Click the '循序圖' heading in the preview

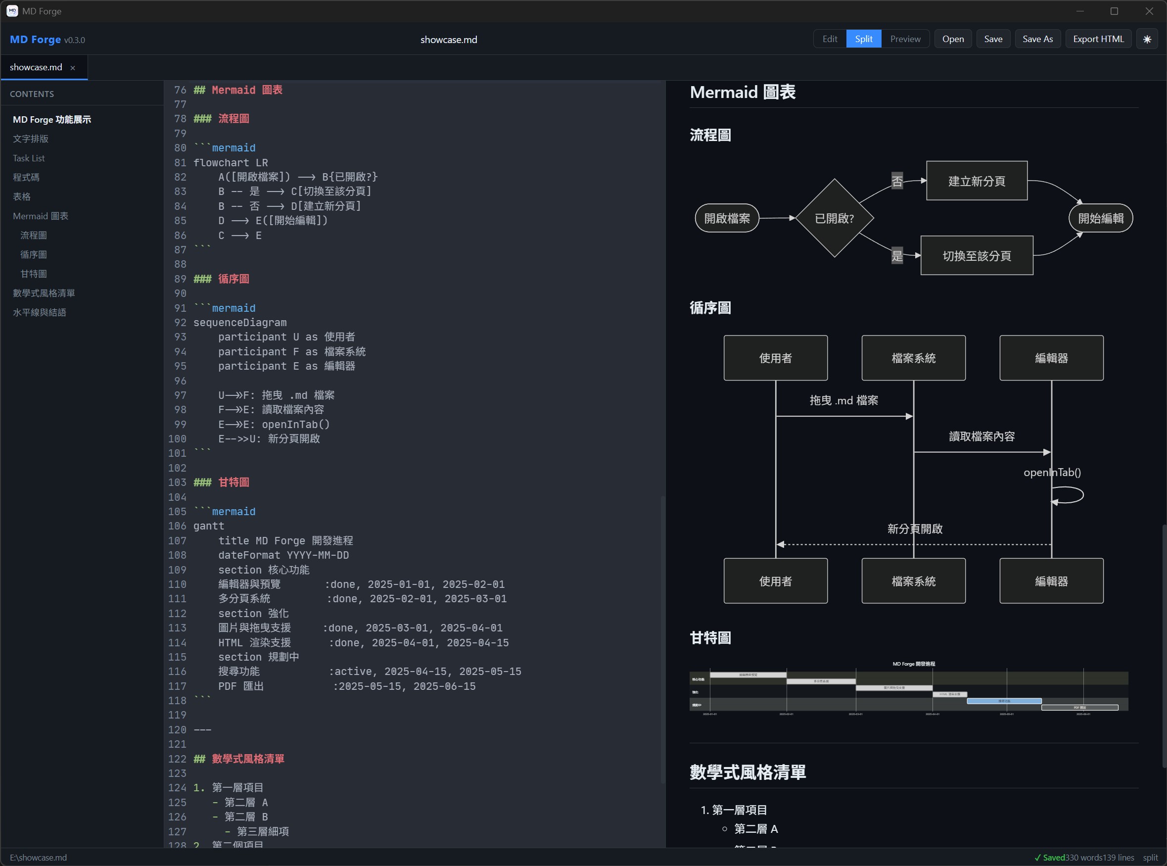[710, 308]
